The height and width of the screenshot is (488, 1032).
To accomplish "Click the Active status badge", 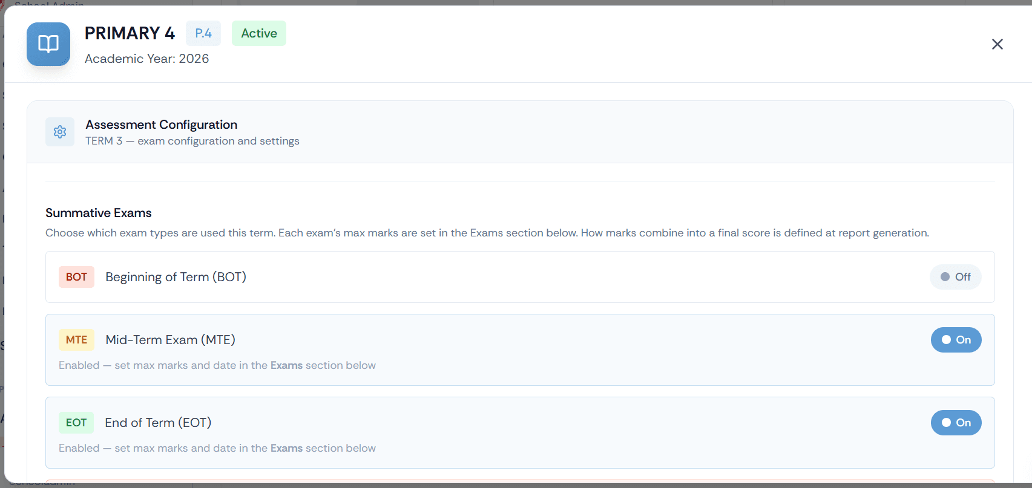I will click(259, 33).
